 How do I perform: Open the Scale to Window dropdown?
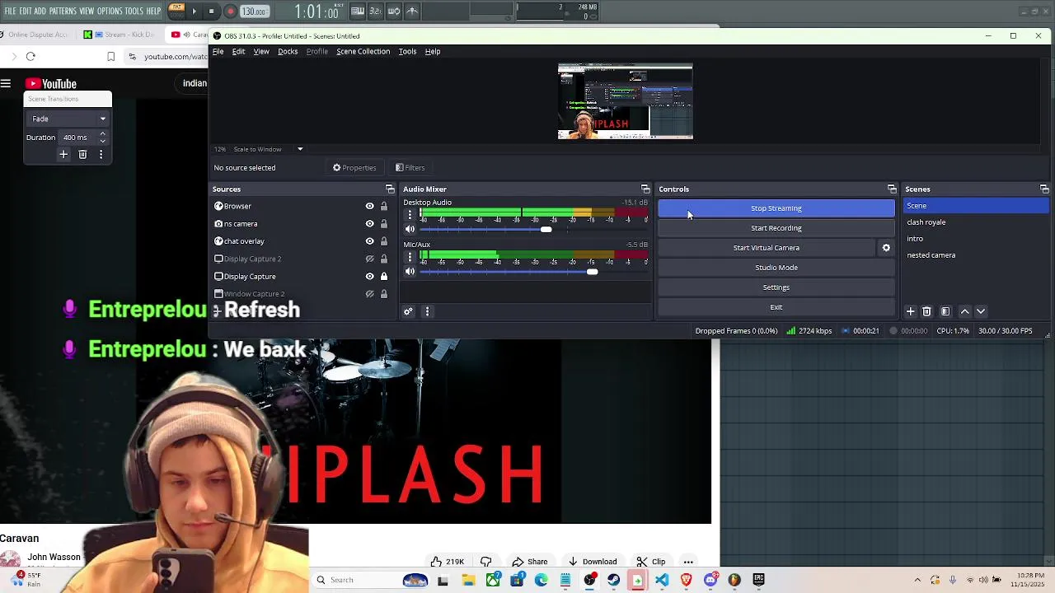pyautogui.click(x=267, y=149)
